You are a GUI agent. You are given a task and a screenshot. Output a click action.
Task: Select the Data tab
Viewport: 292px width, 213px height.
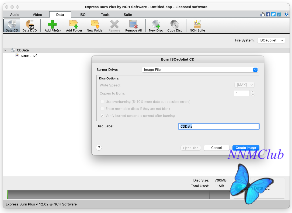60,15
